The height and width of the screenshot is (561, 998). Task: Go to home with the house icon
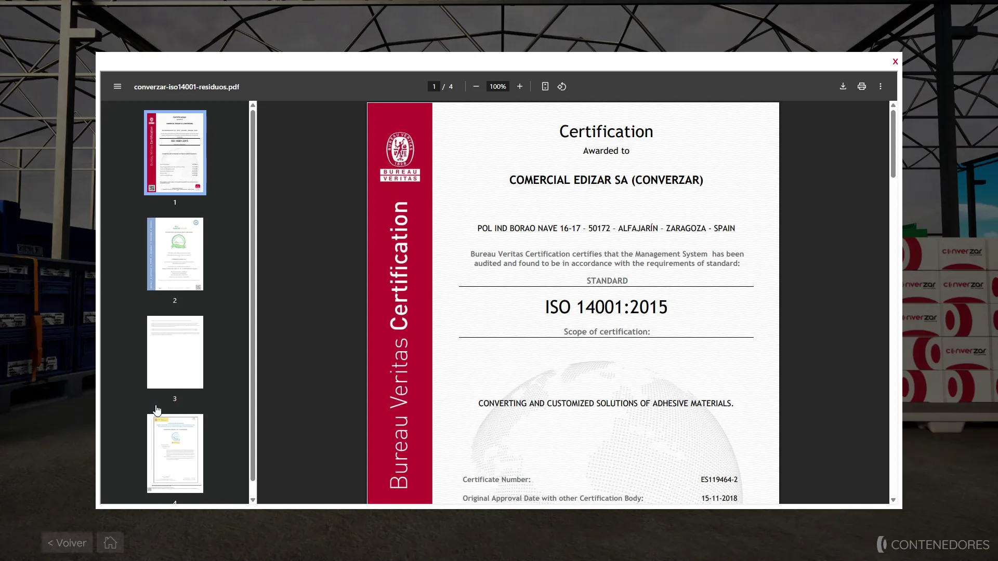point(110,543)
